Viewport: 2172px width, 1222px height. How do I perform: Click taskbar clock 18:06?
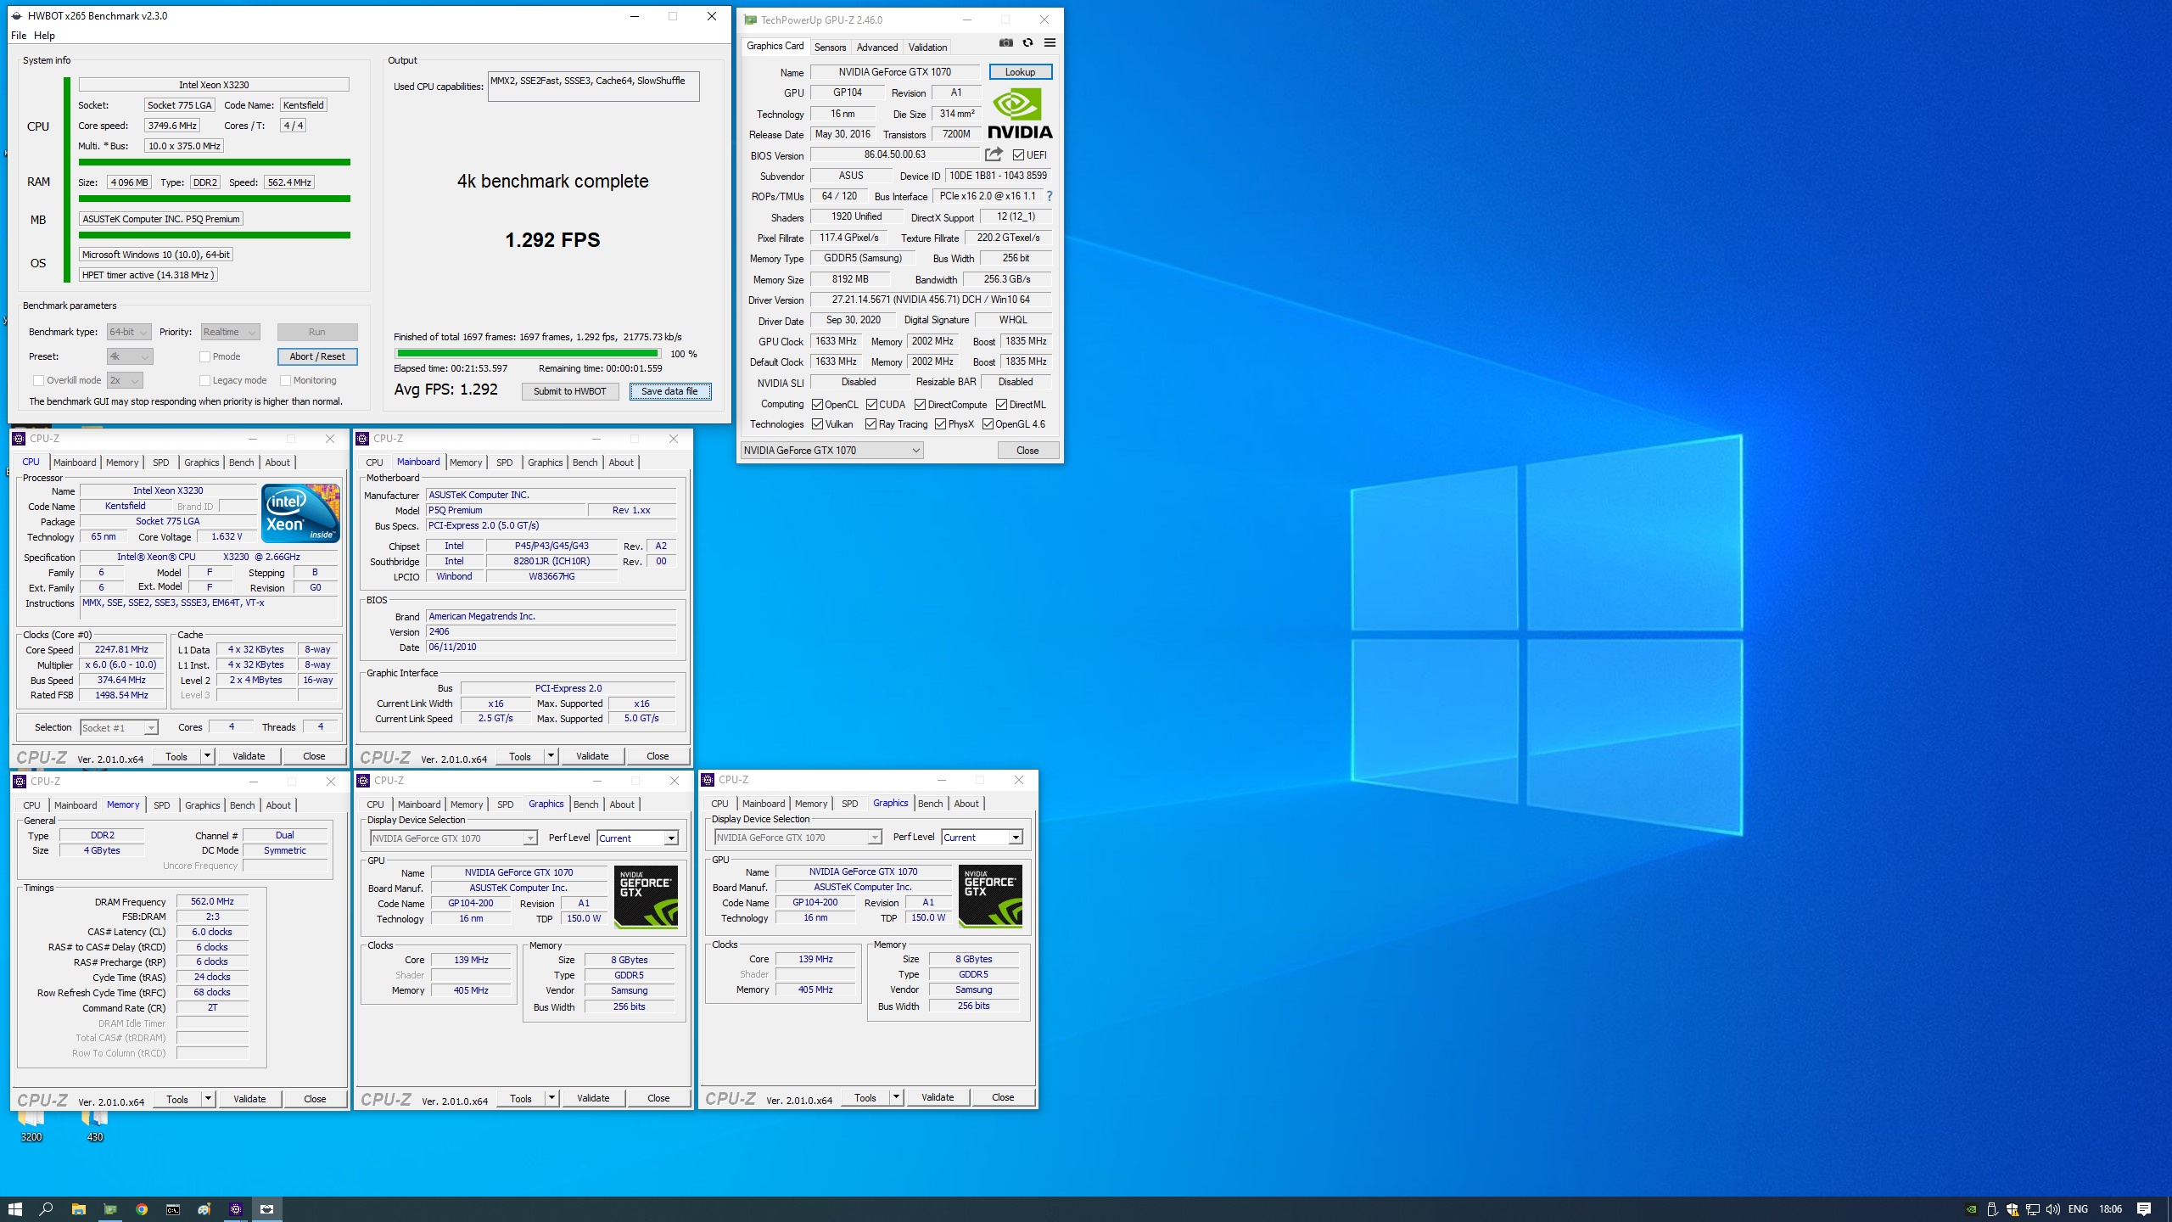point(2110,1209)
